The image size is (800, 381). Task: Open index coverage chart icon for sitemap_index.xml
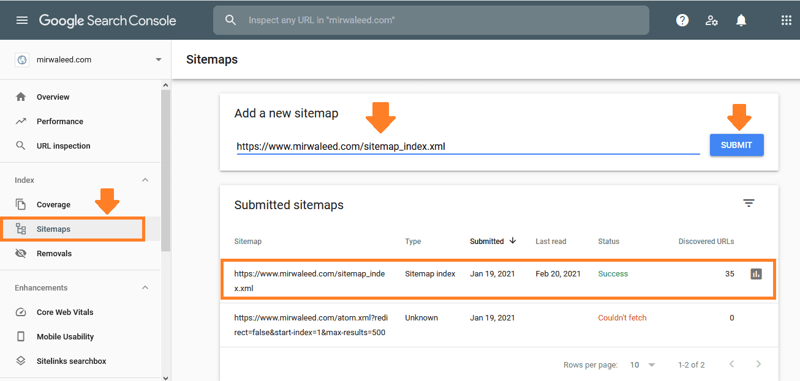756,274
